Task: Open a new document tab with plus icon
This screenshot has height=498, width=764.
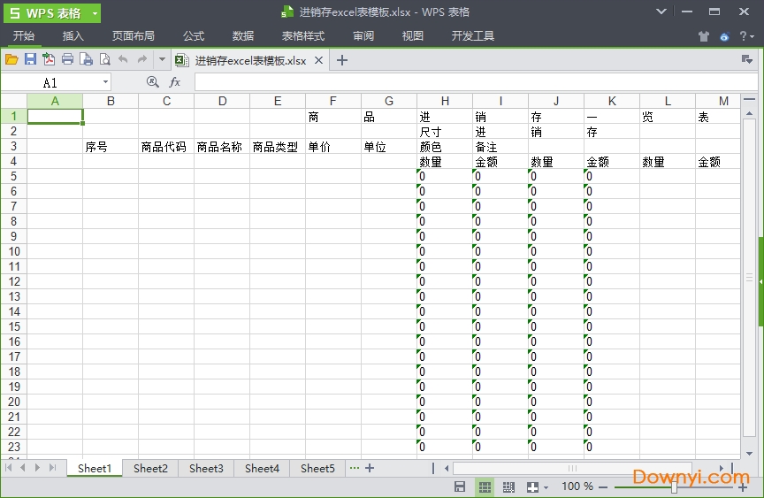Action: 342,60
